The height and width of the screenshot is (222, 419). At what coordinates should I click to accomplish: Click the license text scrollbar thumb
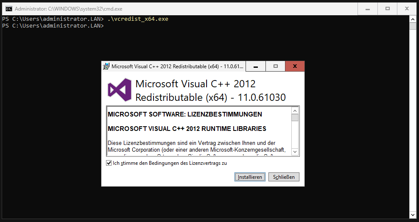(295, 118)
